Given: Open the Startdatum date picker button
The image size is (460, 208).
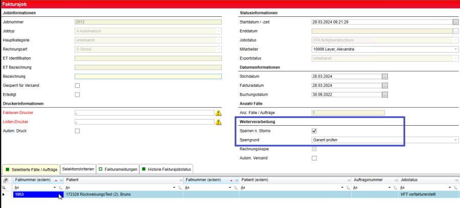Looking at the screenshot, I should pos(455,22).
